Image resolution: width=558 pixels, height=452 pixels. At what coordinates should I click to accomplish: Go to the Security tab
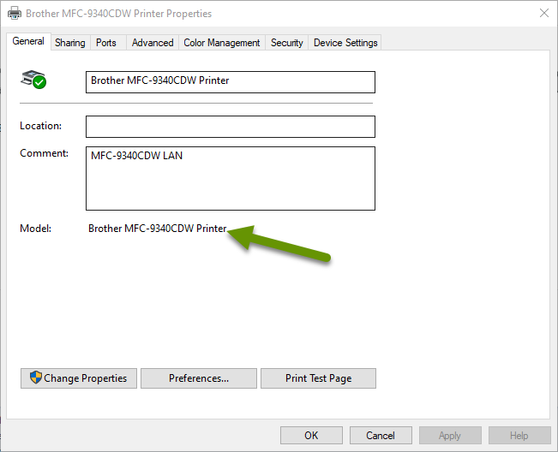pyautogui.click(x=287, y=43)
